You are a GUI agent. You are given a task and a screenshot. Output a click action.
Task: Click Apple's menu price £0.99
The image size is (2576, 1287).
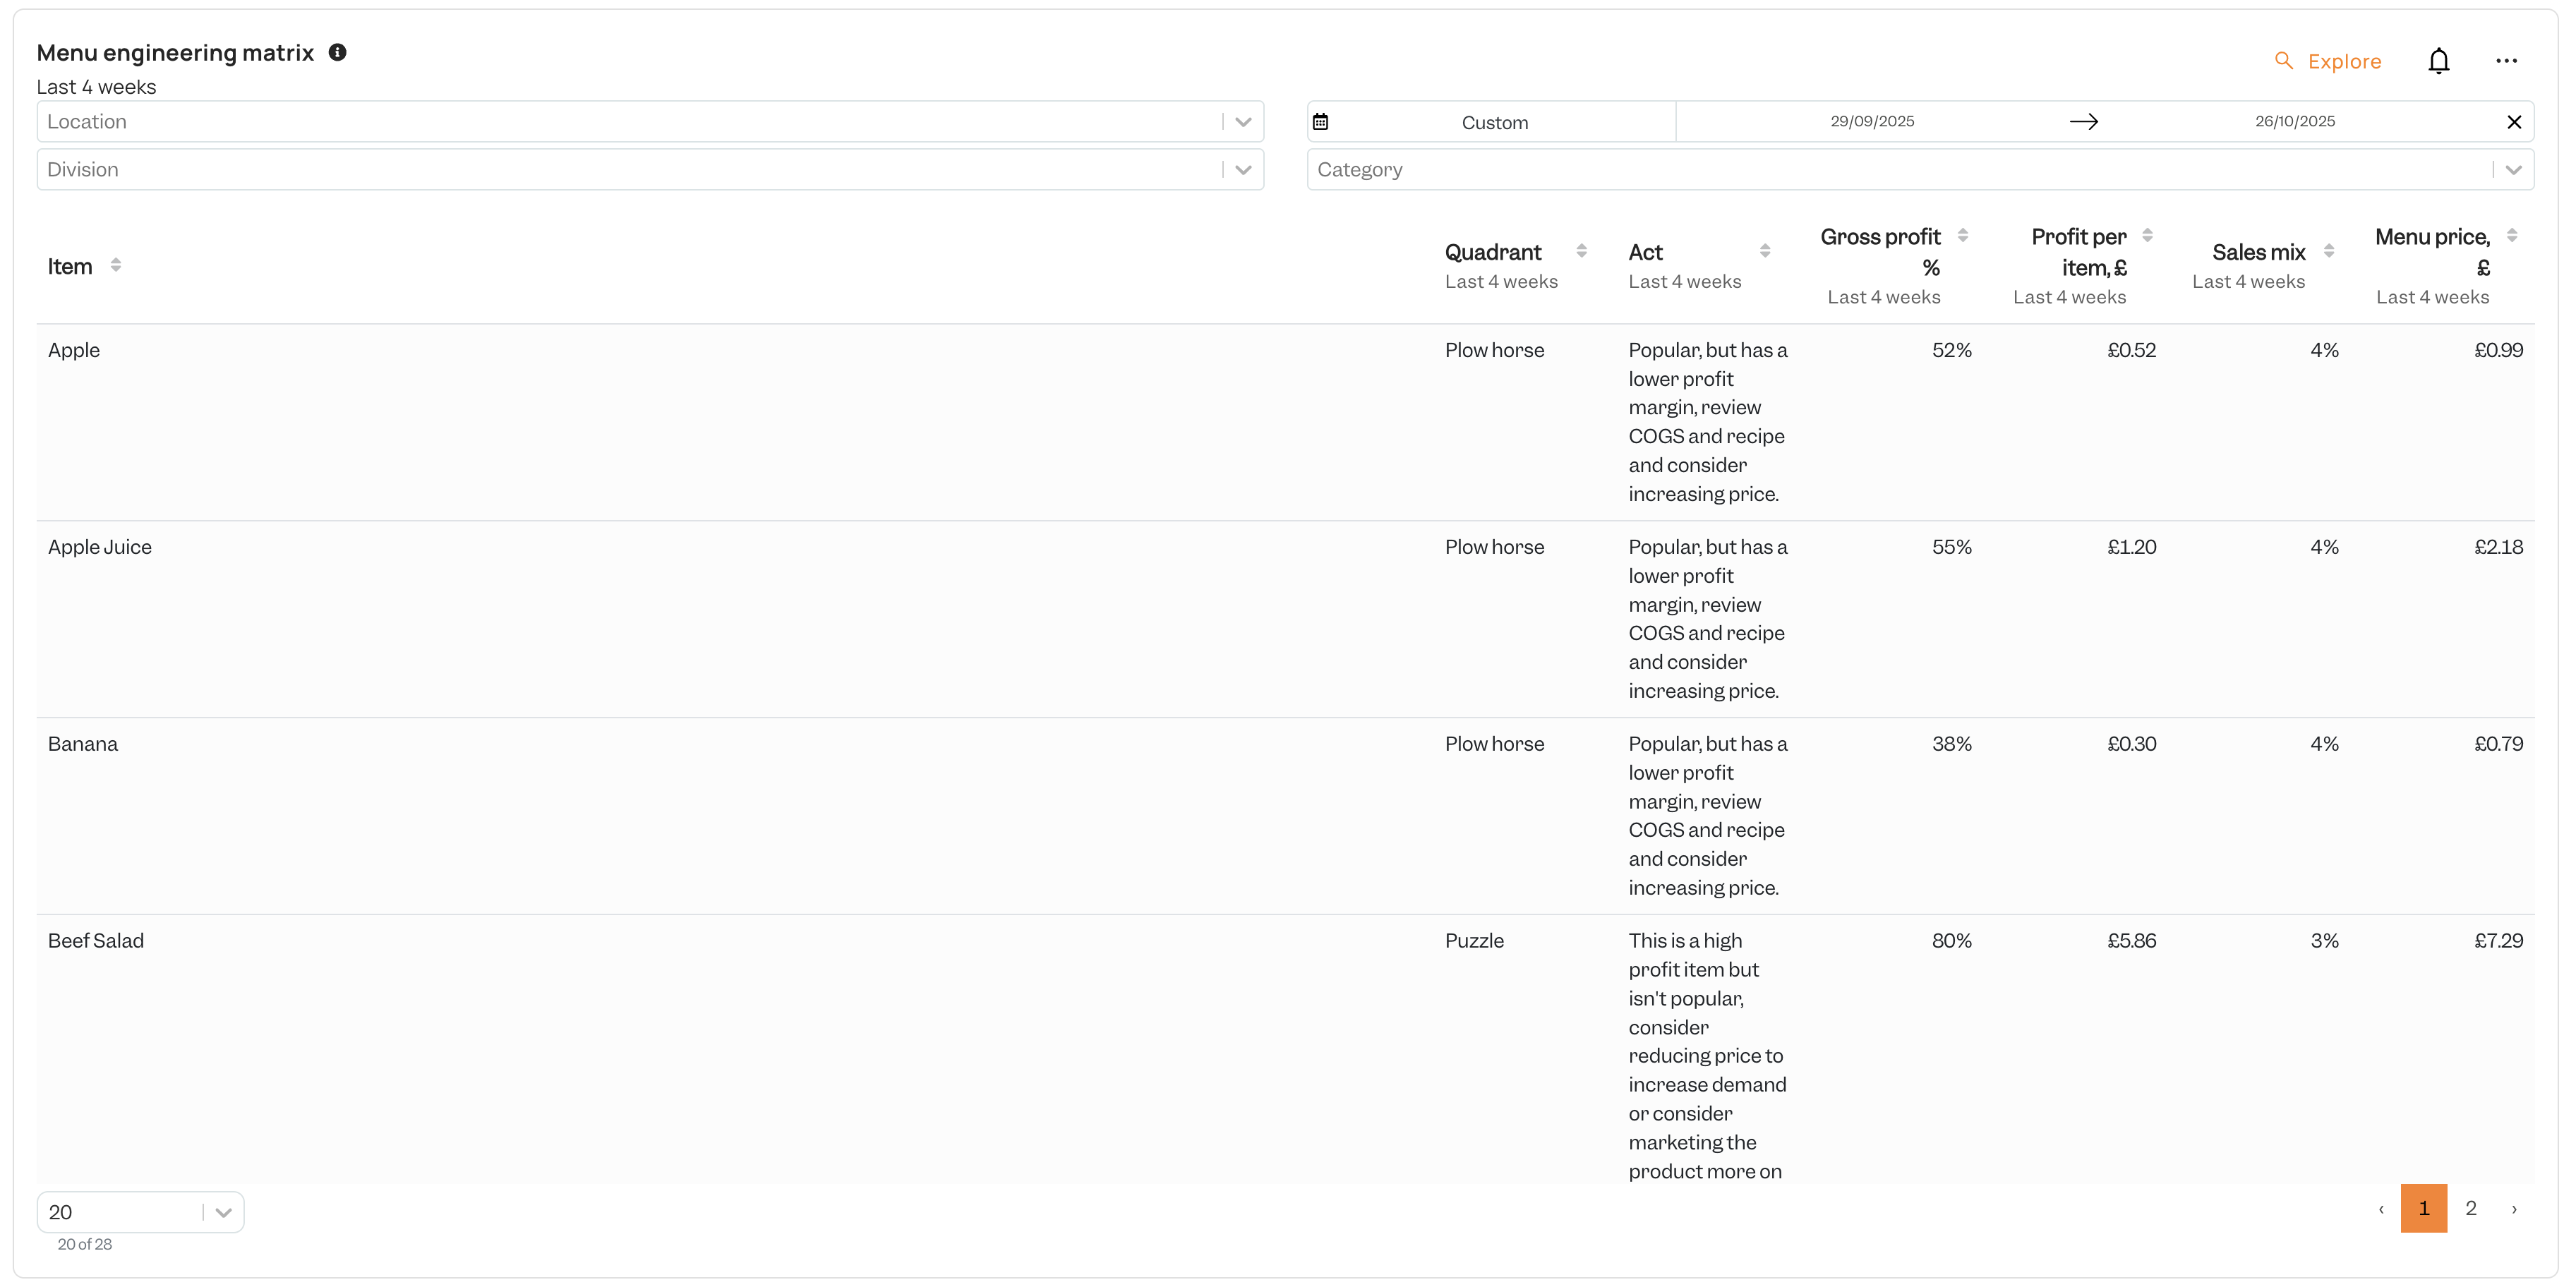(x=2498, y=350)
